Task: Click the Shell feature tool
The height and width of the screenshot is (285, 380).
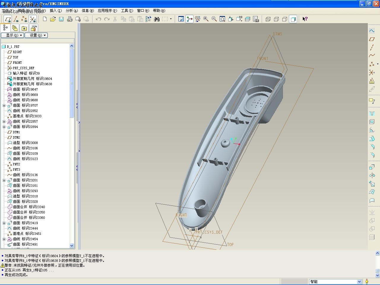Action: point(372,122)
